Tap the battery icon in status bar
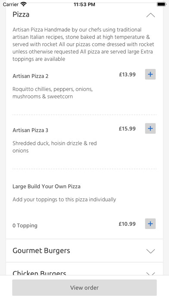This screenshot has height=300, width=169. (x=161, y=4)
